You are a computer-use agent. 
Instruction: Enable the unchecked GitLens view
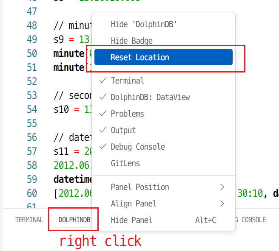(125, 163)
